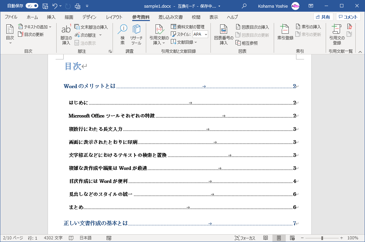
Task: Switch to Web Layout view icon
Action: (x=292, y=238)
